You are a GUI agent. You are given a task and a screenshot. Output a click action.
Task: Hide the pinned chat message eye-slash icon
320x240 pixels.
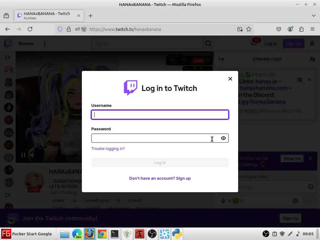coord(299,80)
